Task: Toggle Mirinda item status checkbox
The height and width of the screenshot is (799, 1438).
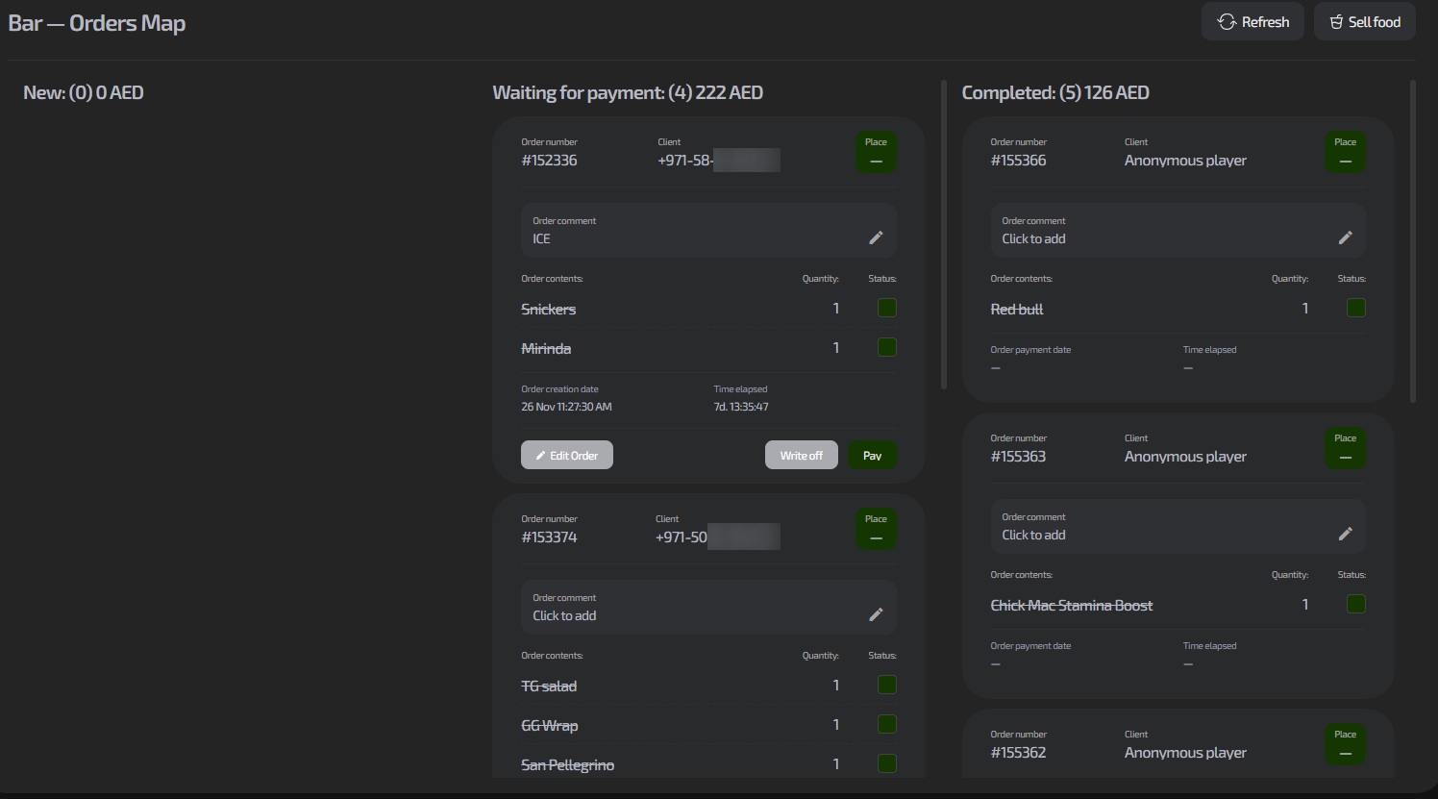Action: (887, 347)
